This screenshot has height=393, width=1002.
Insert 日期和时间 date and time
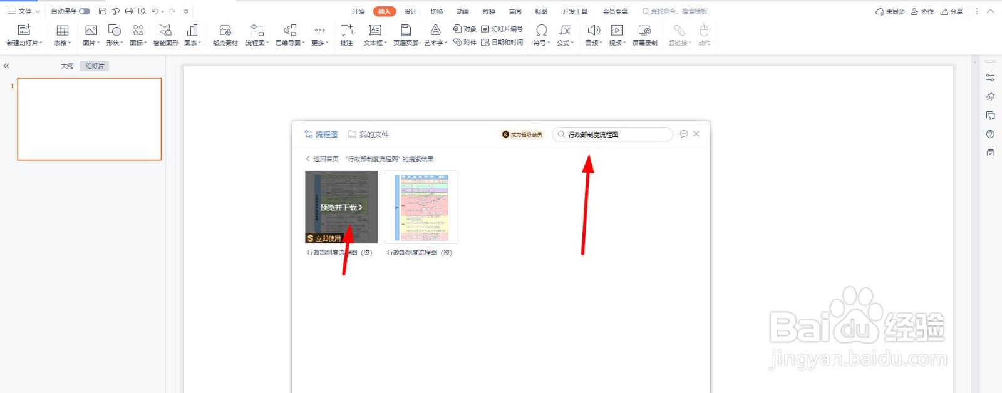(502, 42)
